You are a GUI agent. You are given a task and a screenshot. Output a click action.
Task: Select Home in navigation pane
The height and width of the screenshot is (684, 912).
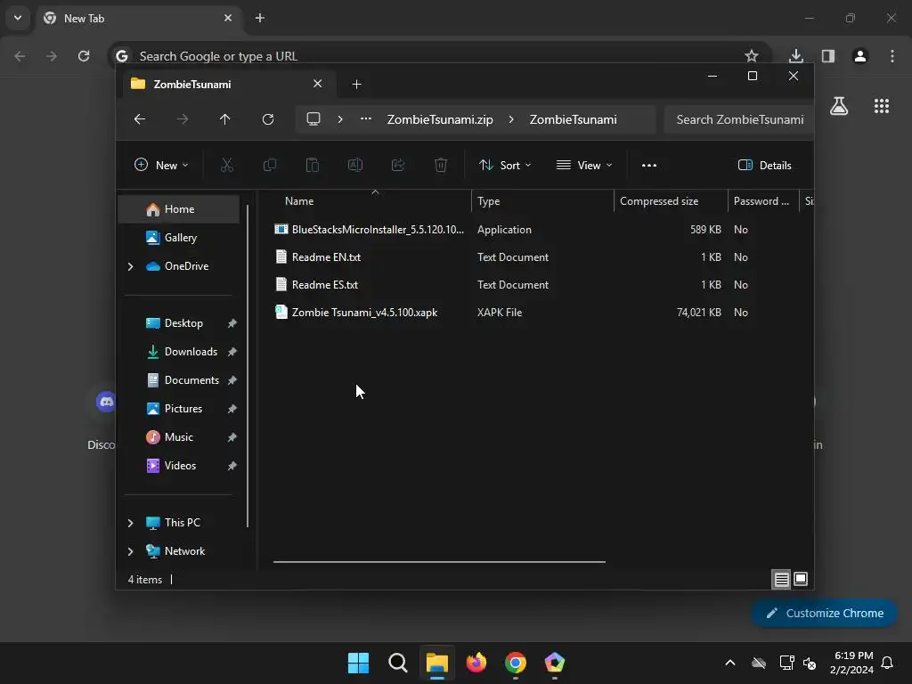pos(178,209)
